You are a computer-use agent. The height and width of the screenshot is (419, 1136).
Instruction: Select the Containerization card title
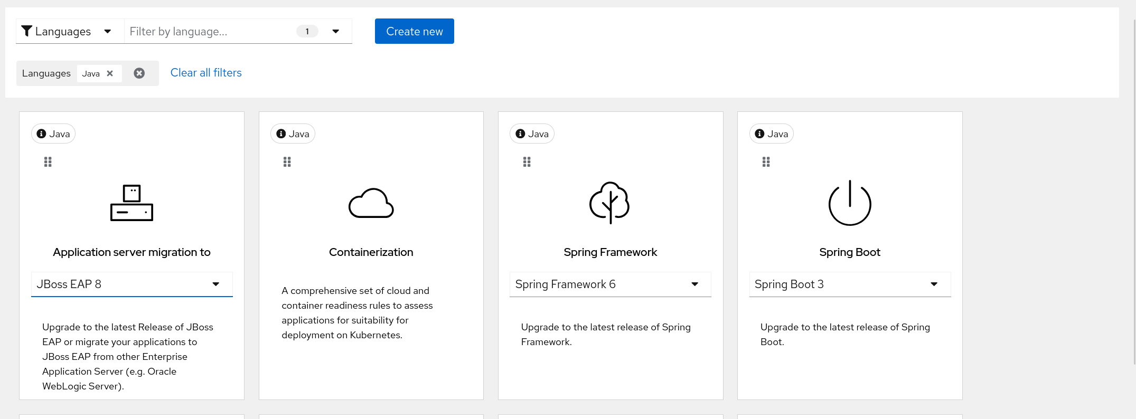(371, 252)
